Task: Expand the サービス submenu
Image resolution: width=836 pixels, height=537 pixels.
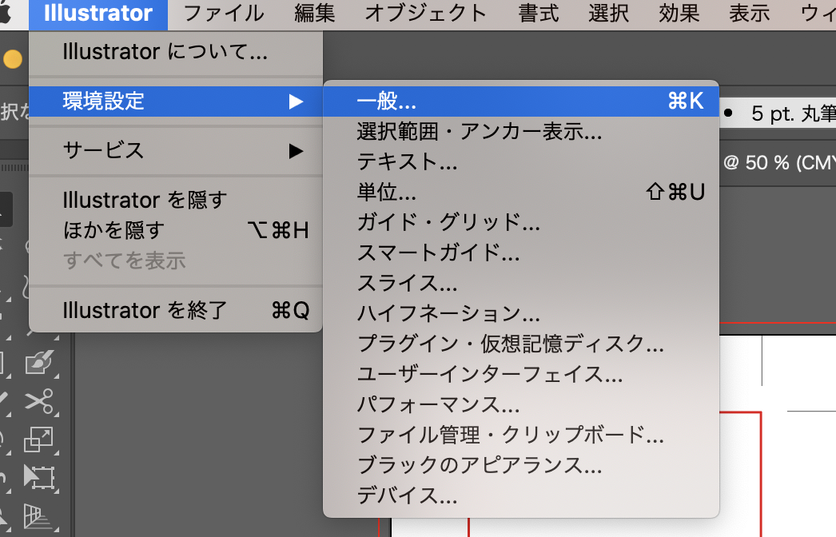Action: [175, 151]
